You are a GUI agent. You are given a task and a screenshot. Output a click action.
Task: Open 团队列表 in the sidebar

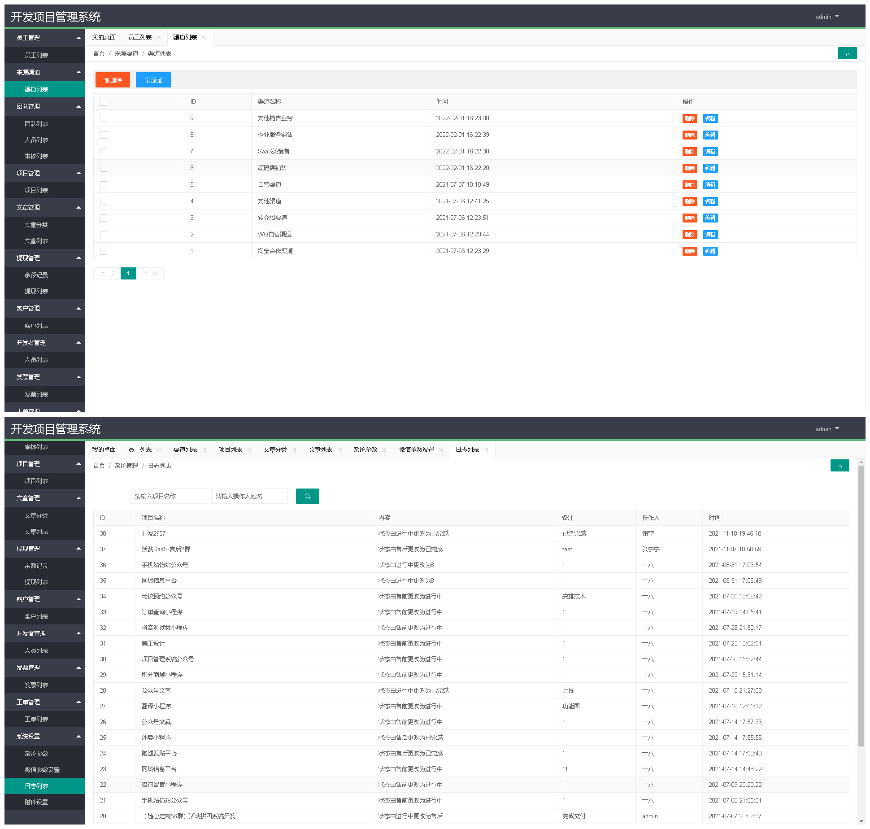pos(45,124)
